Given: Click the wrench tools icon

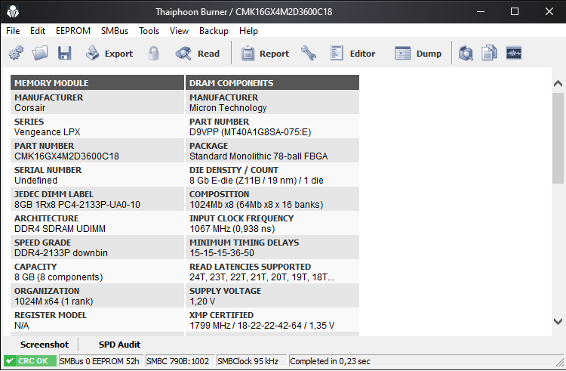Looking at the screenshot, I should (308, 54).
